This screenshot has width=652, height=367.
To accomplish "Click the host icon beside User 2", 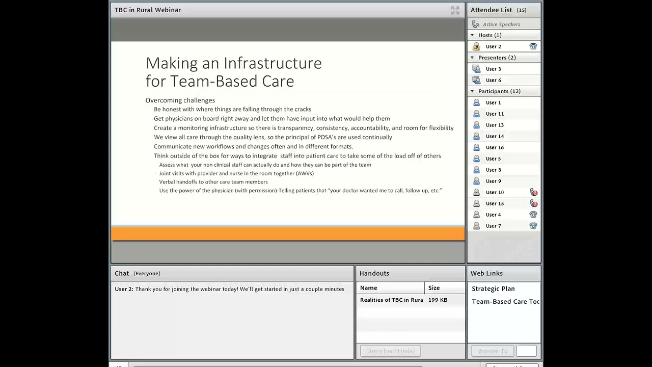I will pyautogui.click(x=476, y=46).
